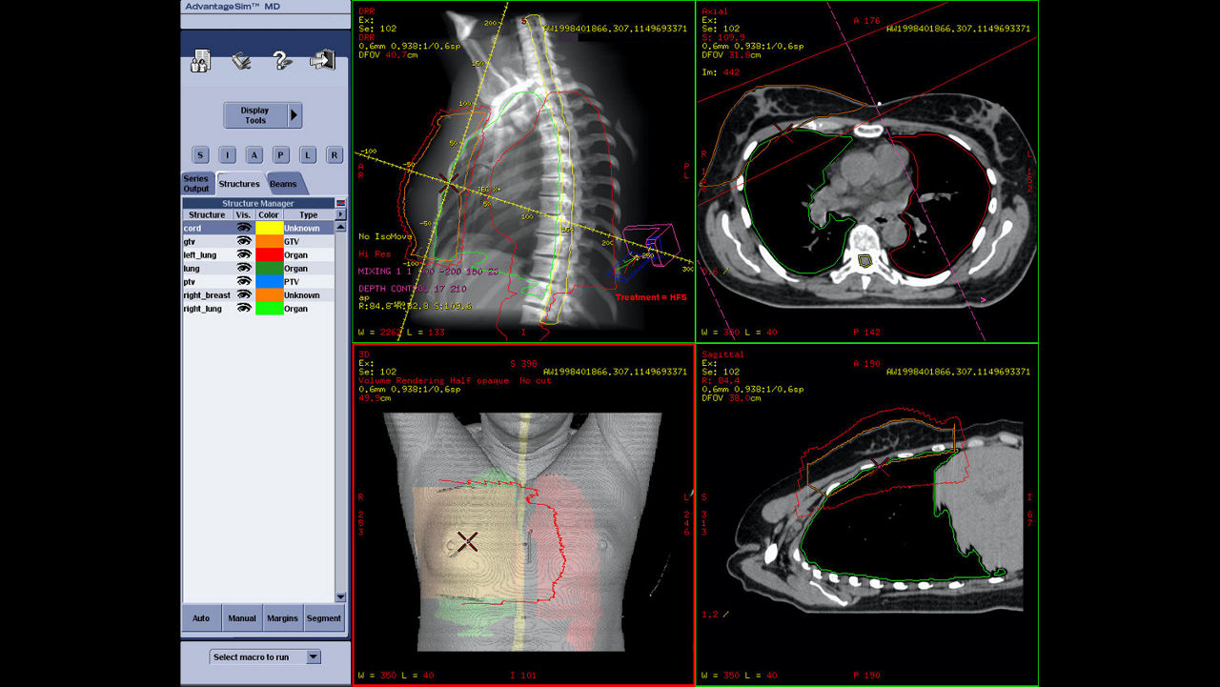This screenshot has width=1220, height=687.
Task: Click the Hi Res label in DRR view
Action: [x=374, y=254]
